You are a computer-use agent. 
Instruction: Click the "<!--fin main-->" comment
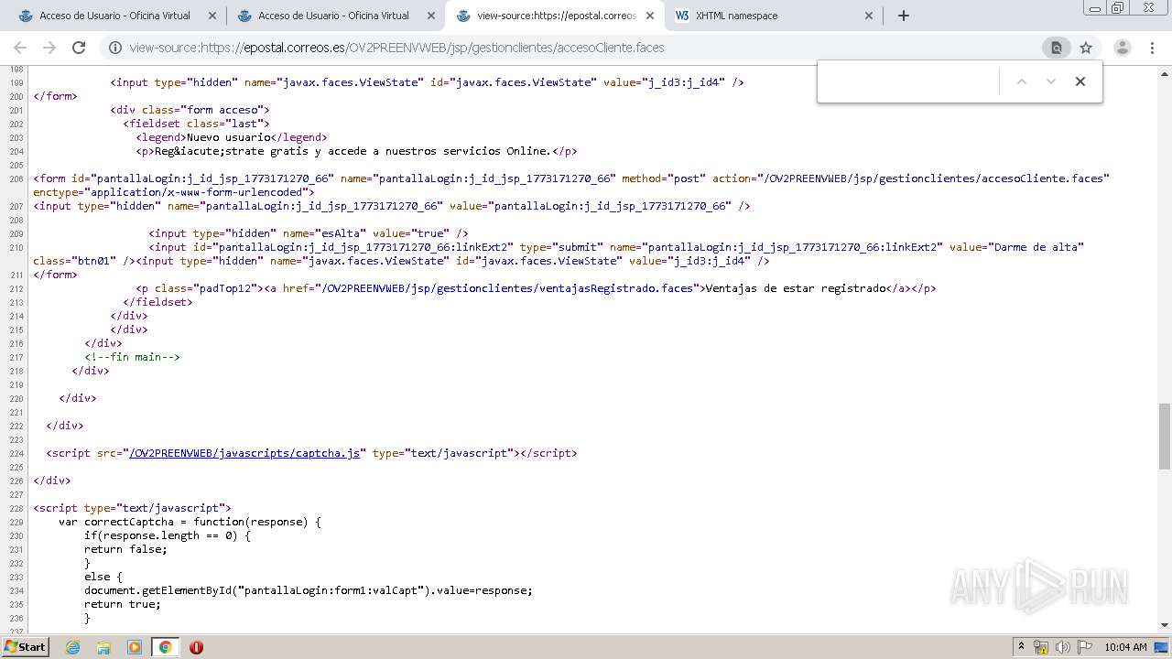(x=133, y=357)
